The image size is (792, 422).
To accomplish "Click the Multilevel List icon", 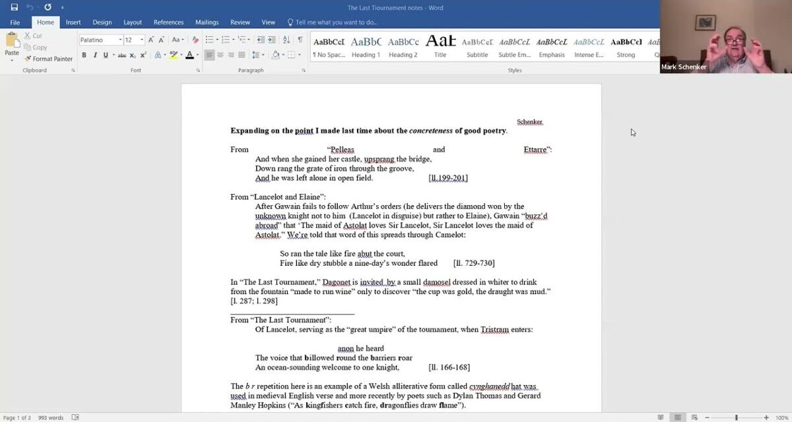I will 244,40.
